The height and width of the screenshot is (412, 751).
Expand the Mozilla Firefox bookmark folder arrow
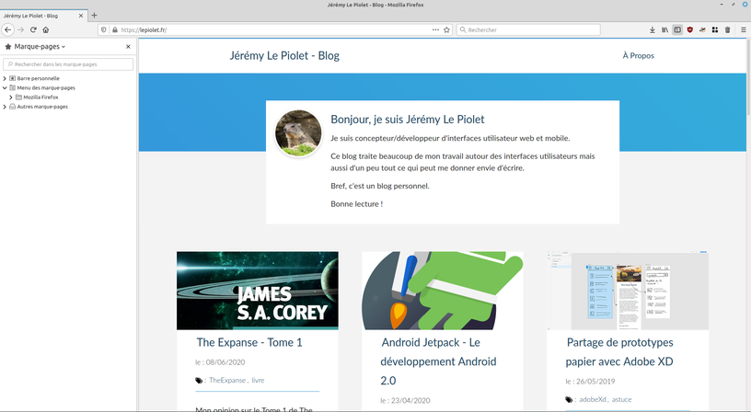[11, 97]
